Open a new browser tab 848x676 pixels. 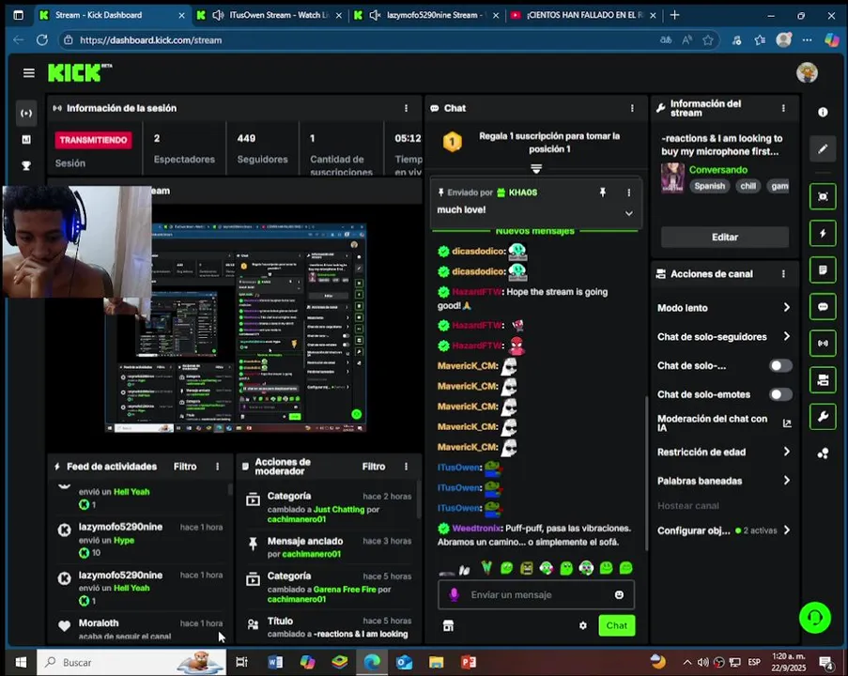pyautogui.click(x=674, y=15)
